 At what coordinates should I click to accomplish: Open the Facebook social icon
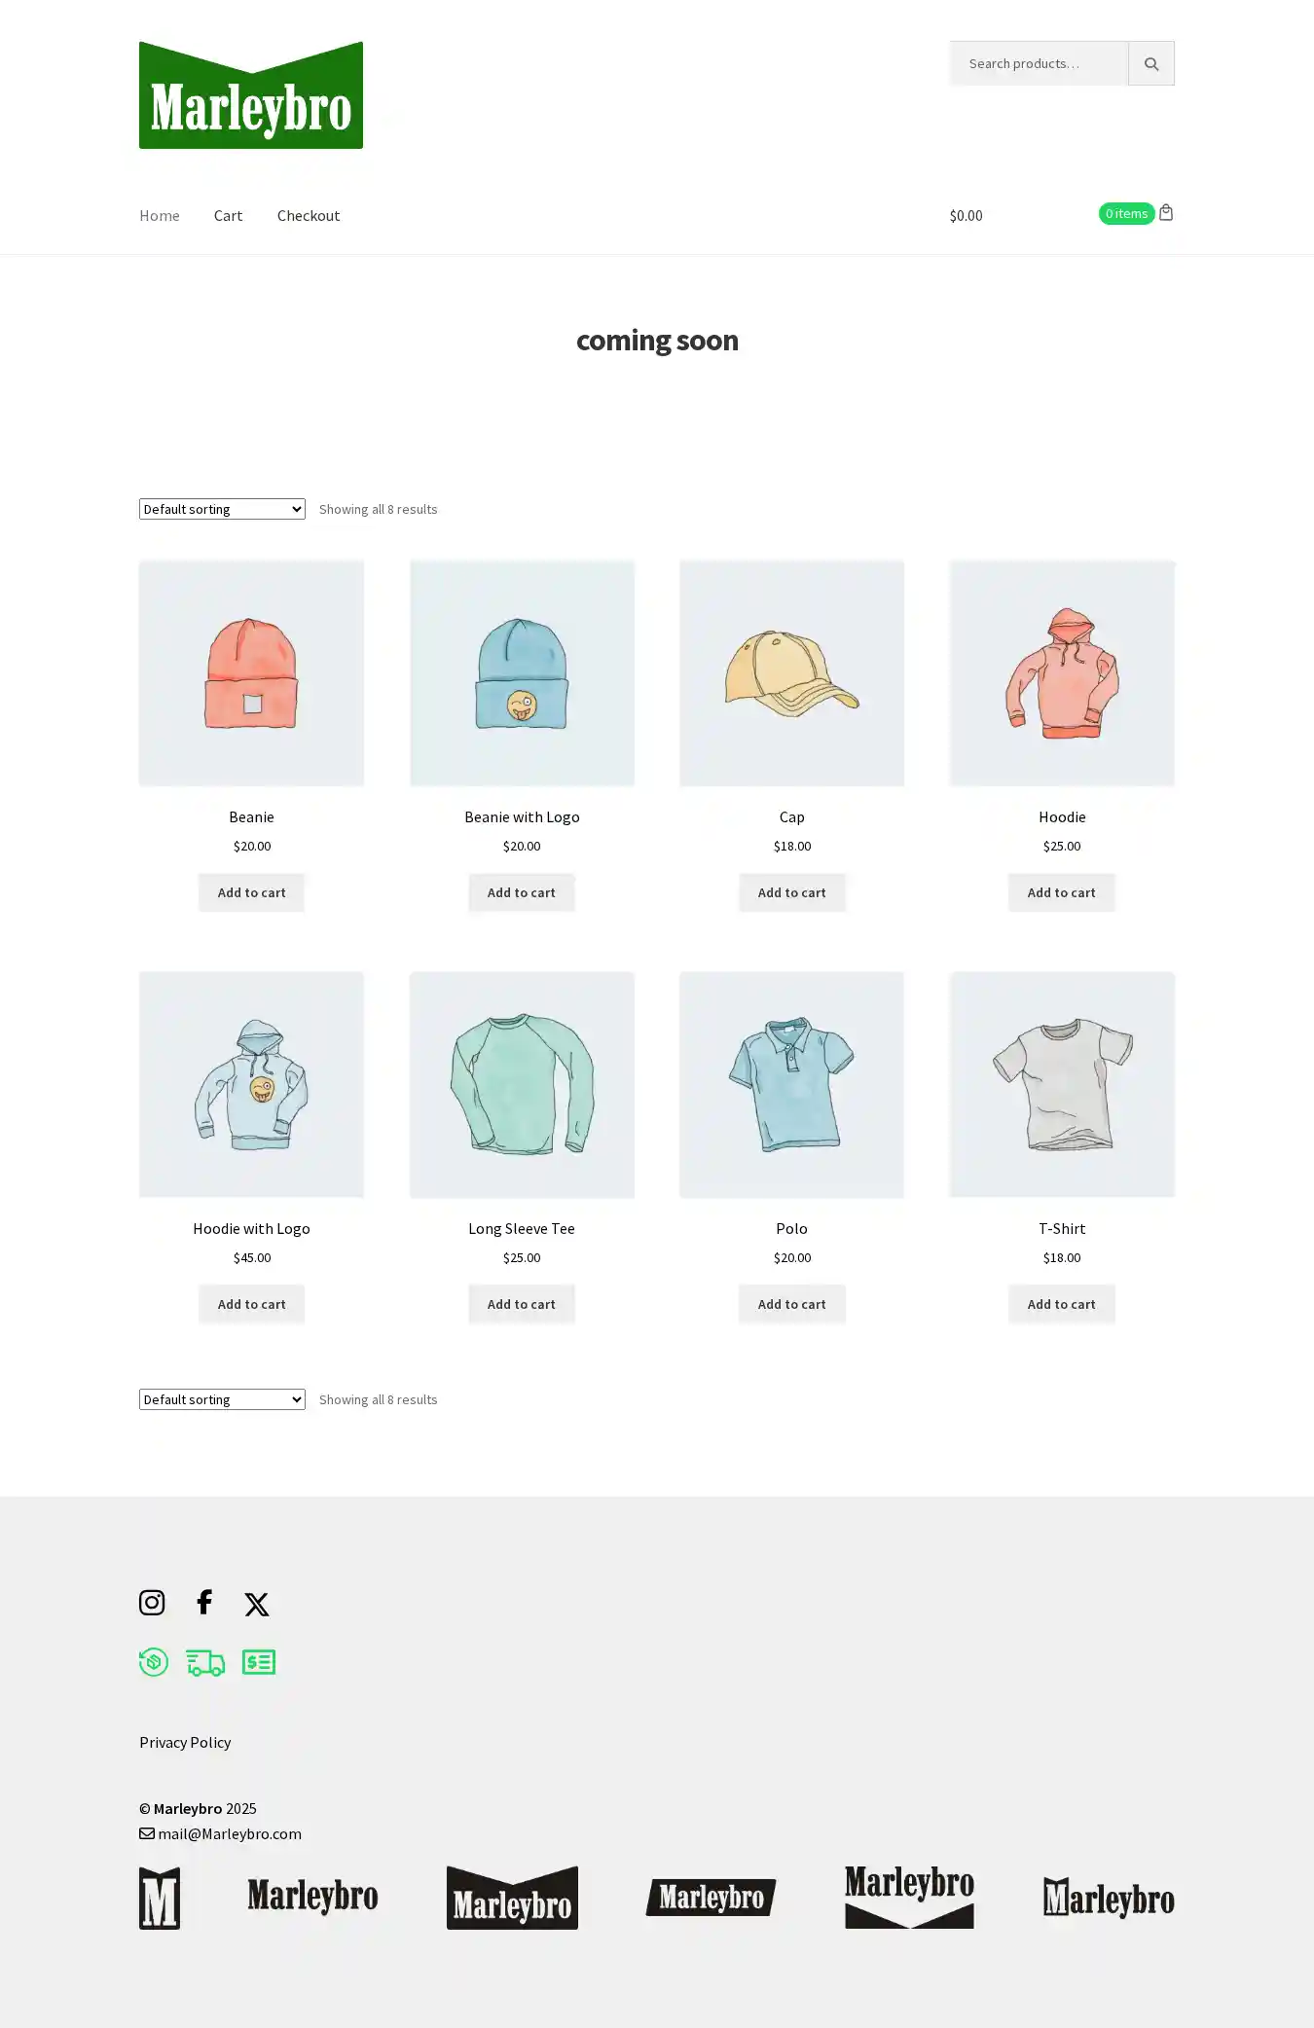pyautogui.click(x=204, y=1602)
